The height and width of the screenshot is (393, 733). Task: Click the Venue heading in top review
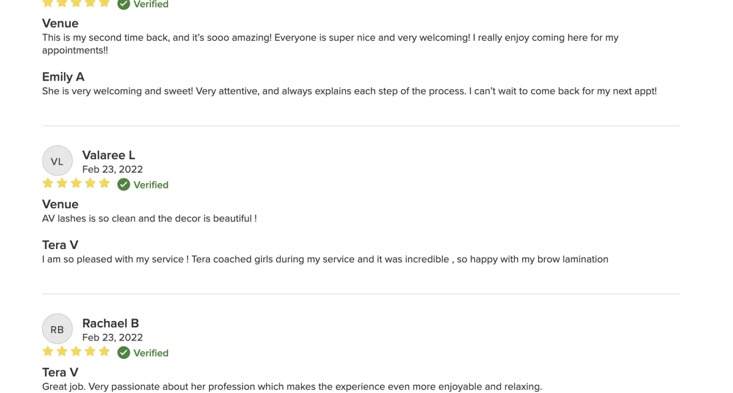pos(60,23)
